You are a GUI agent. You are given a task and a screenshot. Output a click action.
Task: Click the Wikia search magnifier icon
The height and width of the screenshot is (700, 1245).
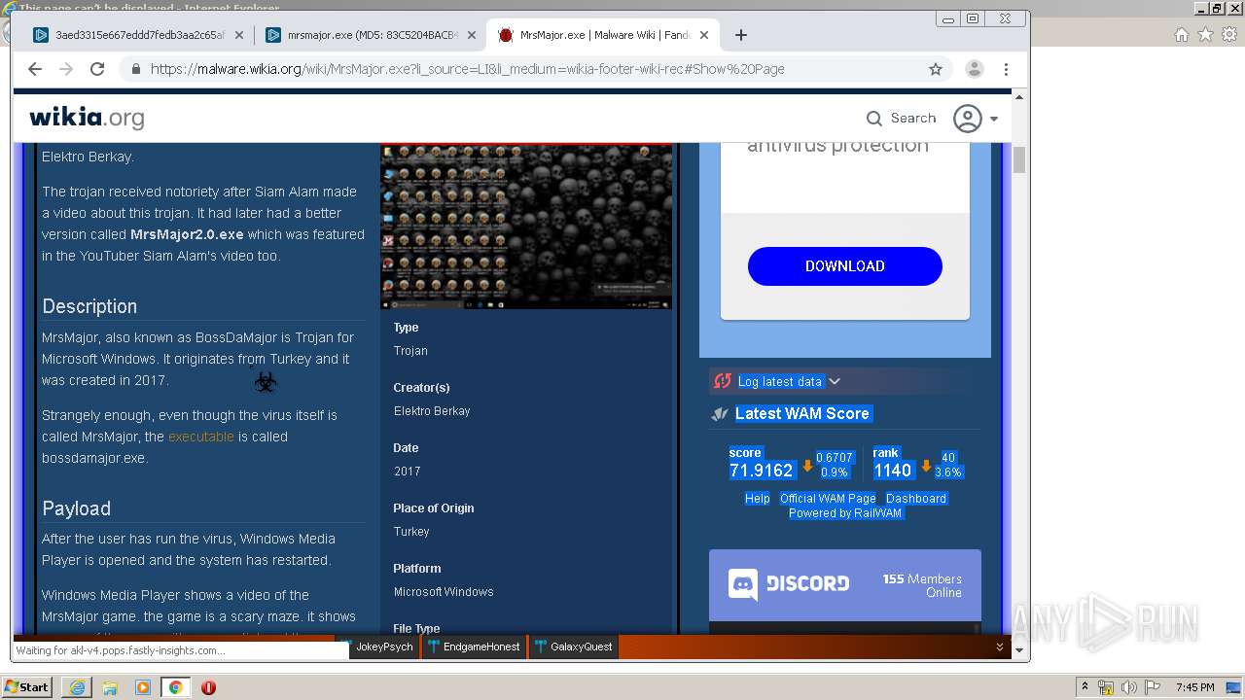[874, 119]
